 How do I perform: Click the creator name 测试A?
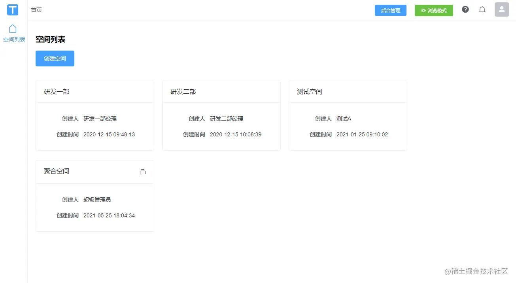[344, 119]
